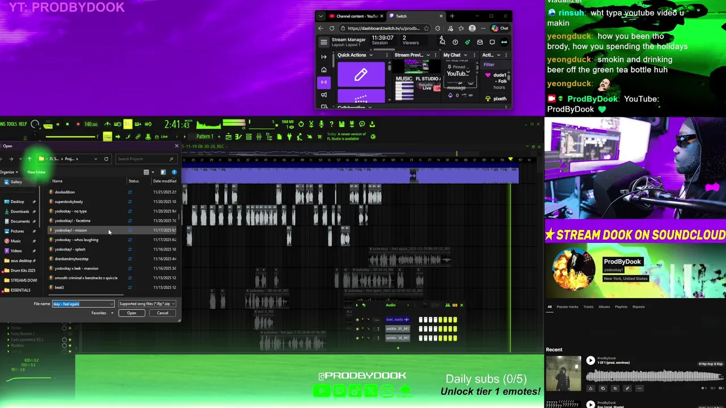This screenshot has height=408, width=726.
Task: Switch to the Albums SoundCloud tab
Action: click(x=604, y=307)
